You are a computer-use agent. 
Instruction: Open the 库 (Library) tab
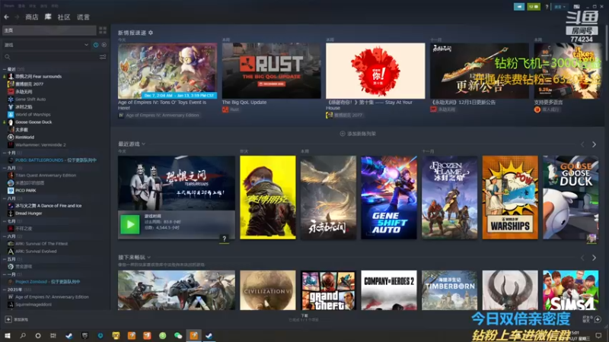tap(48, 17)
